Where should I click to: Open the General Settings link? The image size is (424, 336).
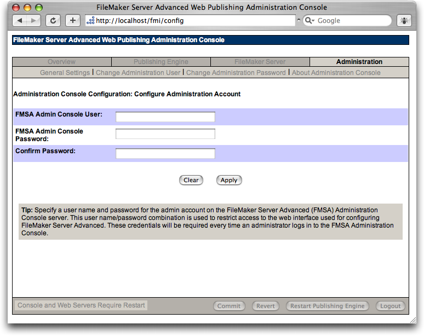(65, 73)
